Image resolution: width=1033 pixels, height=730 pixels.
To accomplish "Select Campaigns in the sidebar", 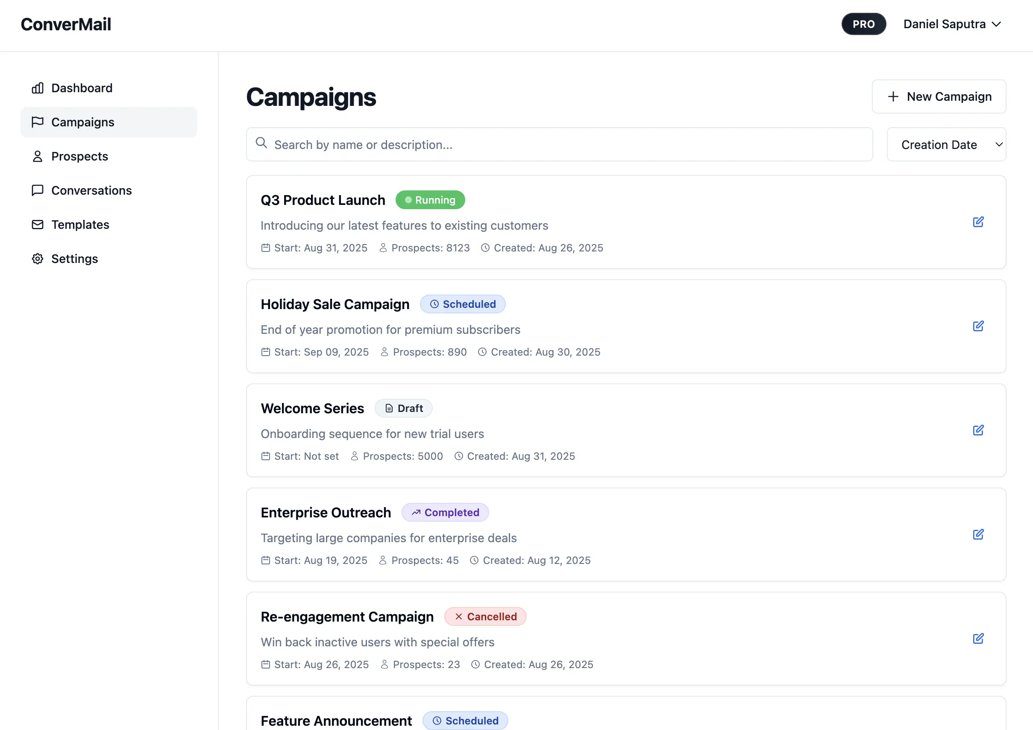I will 83,122.
